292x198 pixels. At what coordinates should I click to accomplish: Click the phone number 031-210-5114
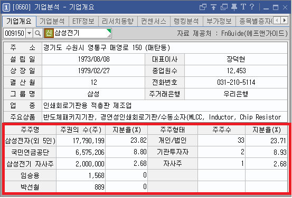[x=236, y=82]
